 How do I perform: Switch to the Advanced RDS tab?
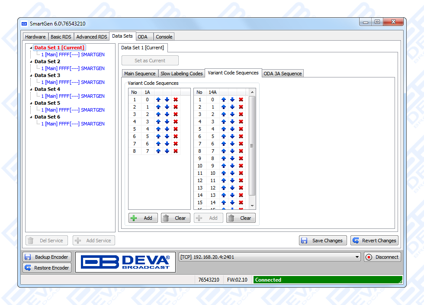click(x=92, y=37)
